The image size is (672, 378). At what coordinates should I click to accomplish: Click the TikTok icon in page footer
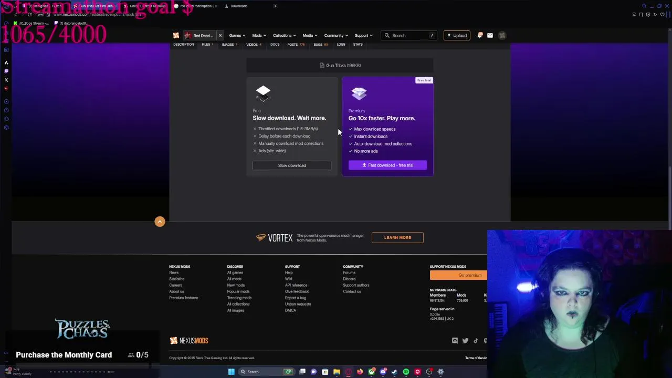[x=476, y=341]
